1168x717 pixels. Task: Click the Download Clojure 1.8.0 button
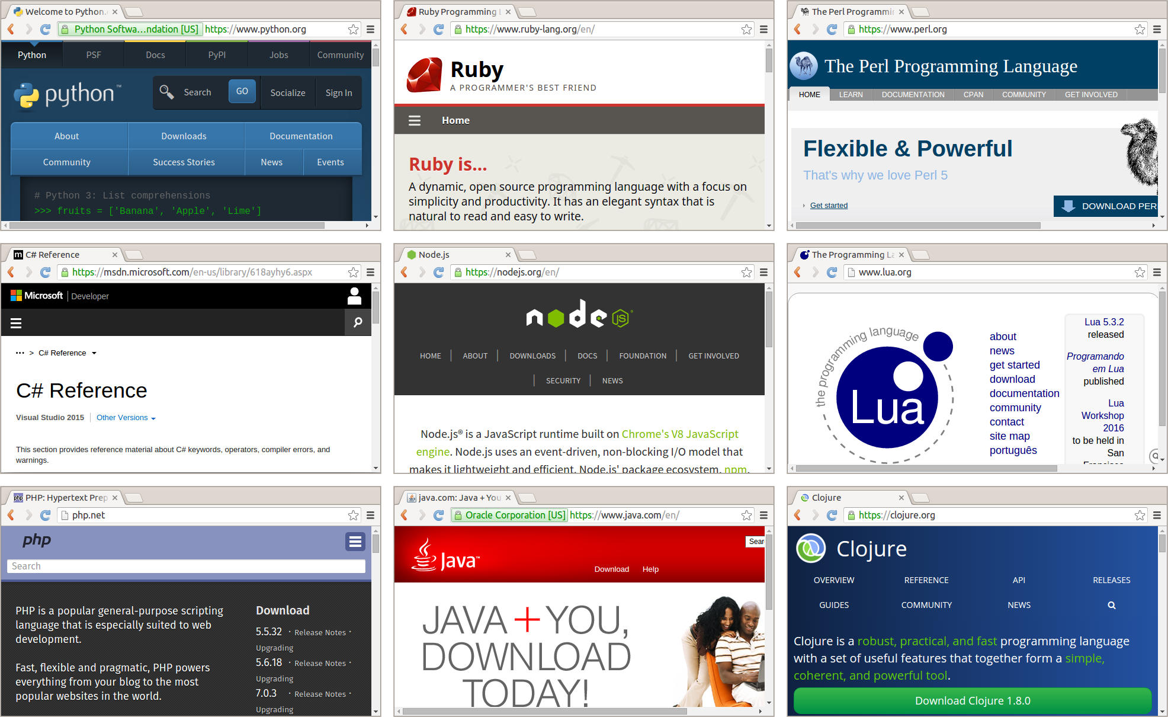click(x=972, y=700)
